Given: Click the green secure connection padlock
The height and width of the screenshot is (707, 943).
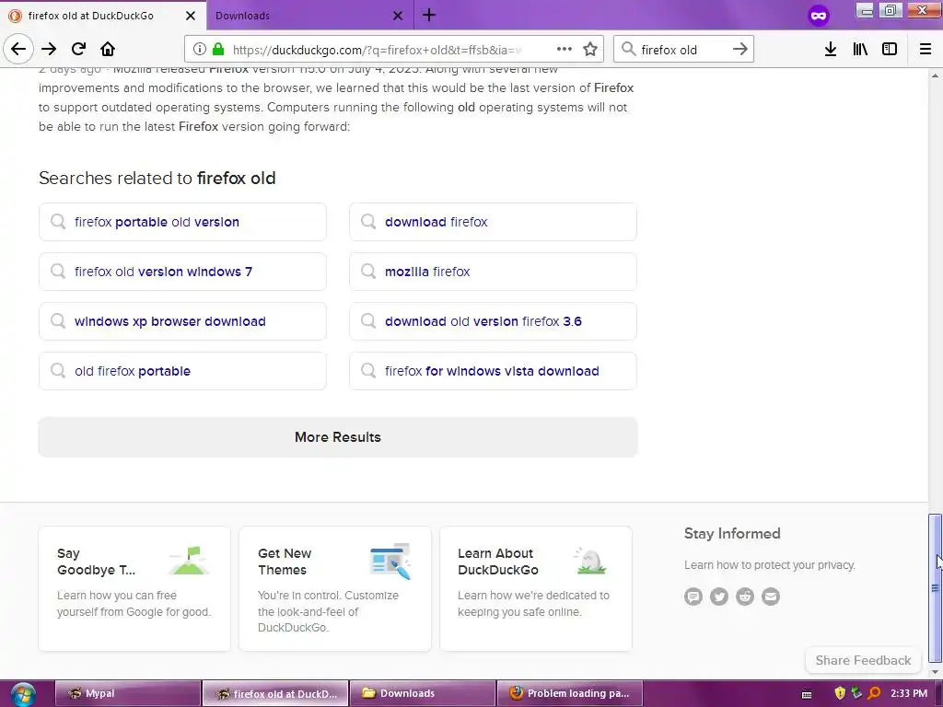Looking at the screenshot, I should click(x=218, y=49).
